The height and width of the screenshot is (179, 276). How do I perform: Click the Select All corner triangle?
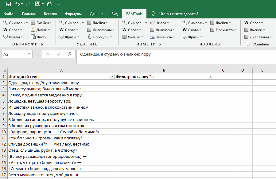point(4,70)
